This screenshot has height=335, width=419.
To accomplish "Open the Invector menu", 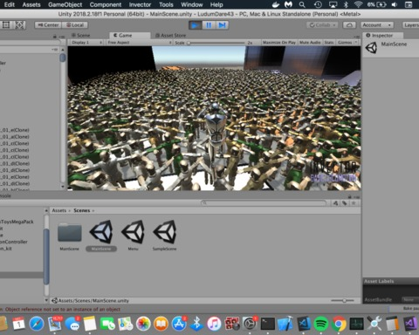I will [x=140, y=4].
